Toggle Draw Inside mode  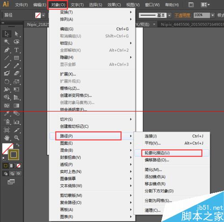(18, 174)
